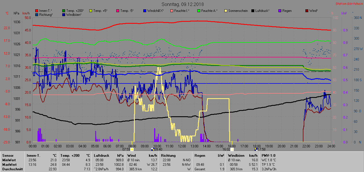Click the Regen column header in table
Viewport: 364px width, 172px height.
pos(200,156)
